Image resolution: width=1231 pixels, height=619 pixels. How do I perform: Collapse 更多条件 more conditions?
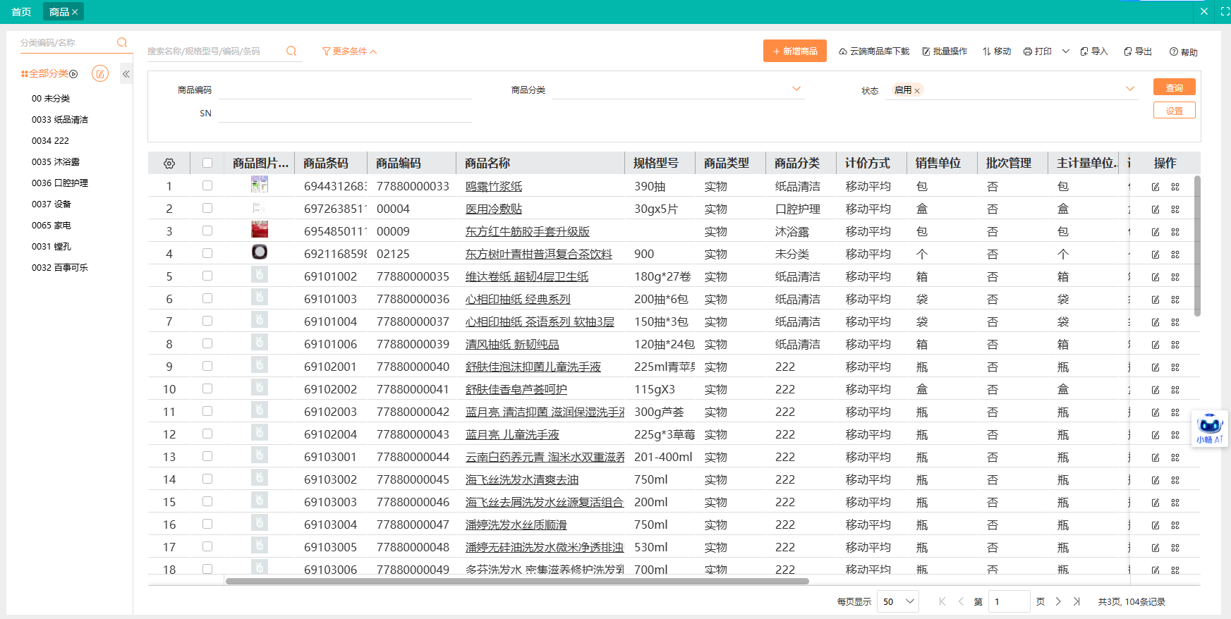pos(350,51)
